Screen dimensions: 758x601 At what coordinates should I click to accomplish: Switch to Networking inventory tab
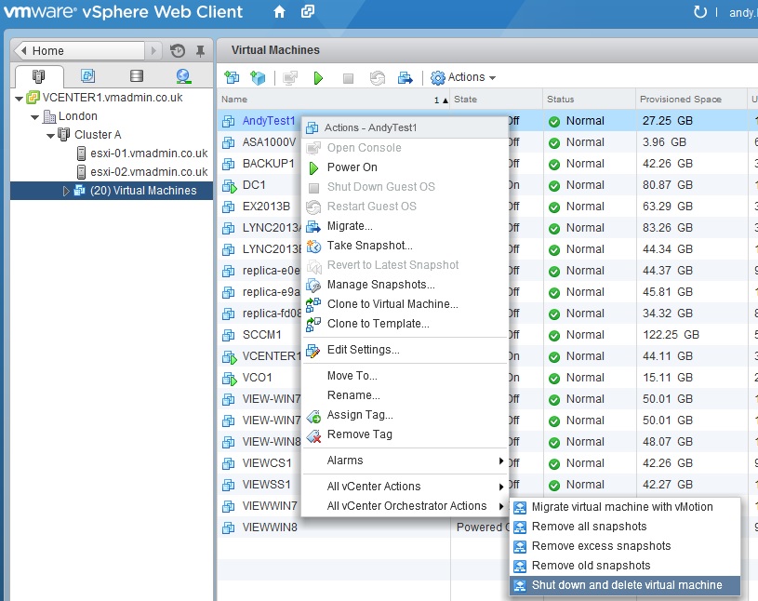coord(183,76)
